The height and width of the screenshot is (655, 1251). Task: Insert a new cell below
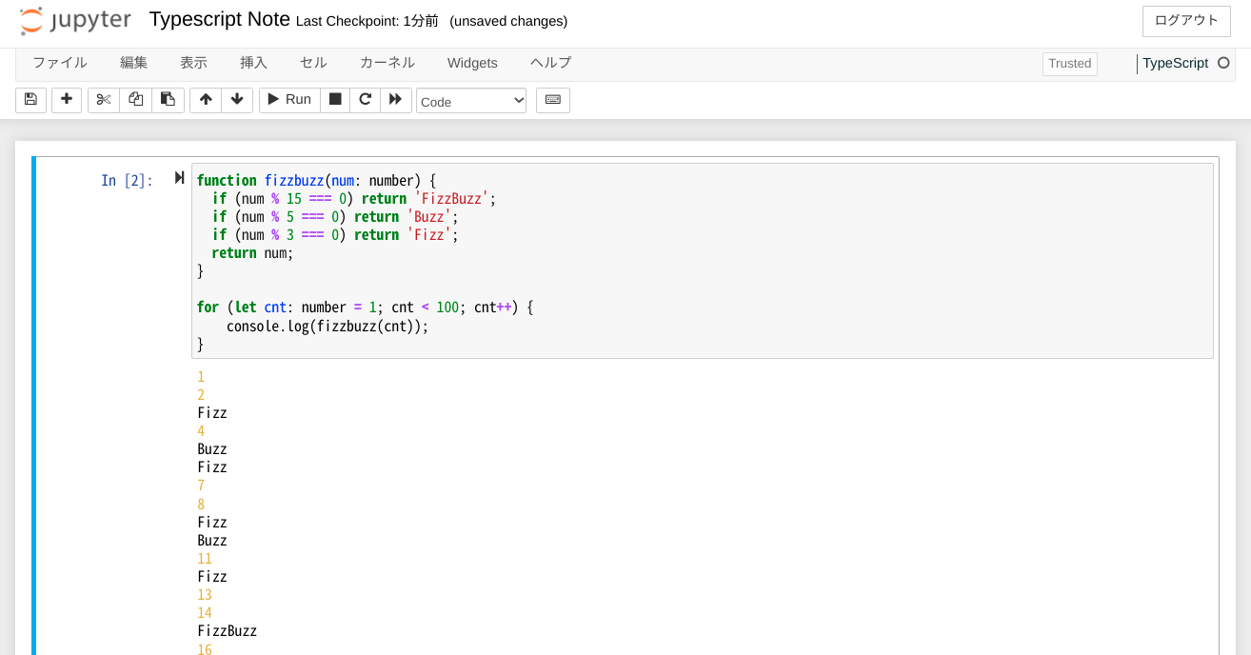click(67, 99)
